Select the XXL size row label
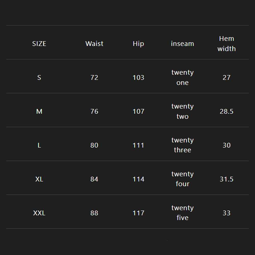This screenshot has height=255, width=255. [x=39, y=213]
